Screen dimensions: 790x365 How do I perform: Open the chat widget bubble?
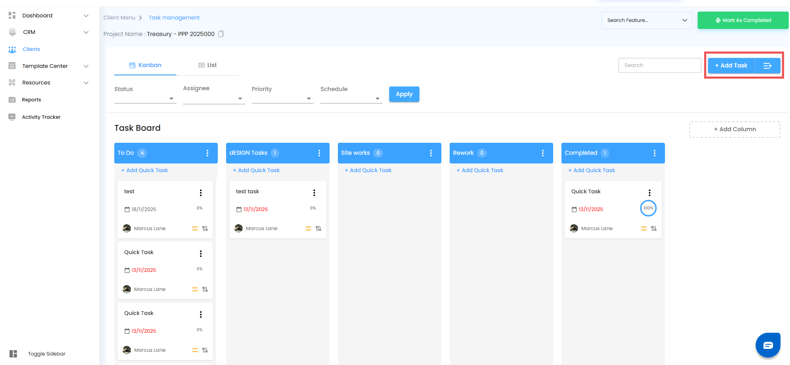pyautogui.click(x=768, y=345)
